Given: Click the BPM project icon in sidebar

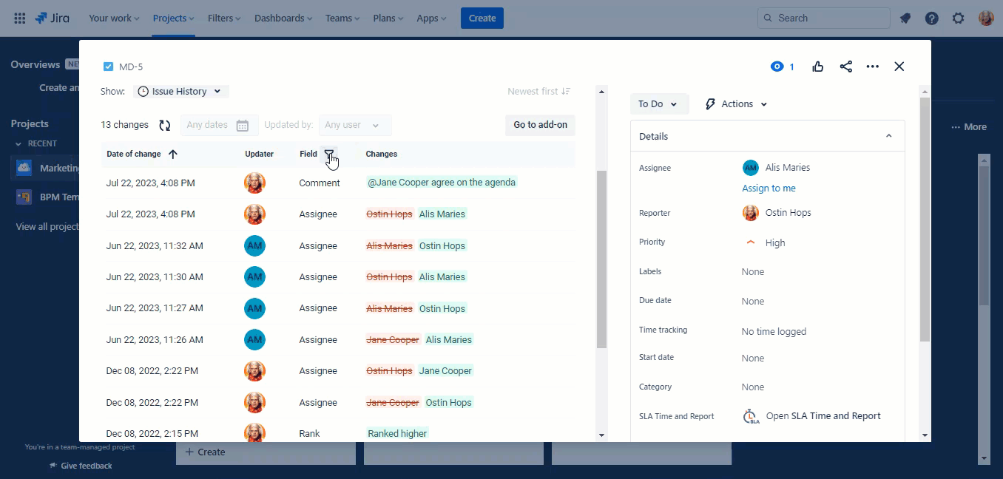Looking at the screenshot, I should (x=24, y=197).
